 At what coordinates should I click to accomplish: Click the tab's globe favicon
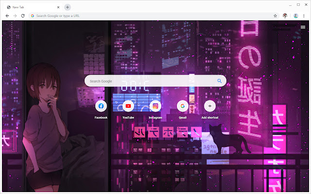pyautogui.click(x=9, y=7)
